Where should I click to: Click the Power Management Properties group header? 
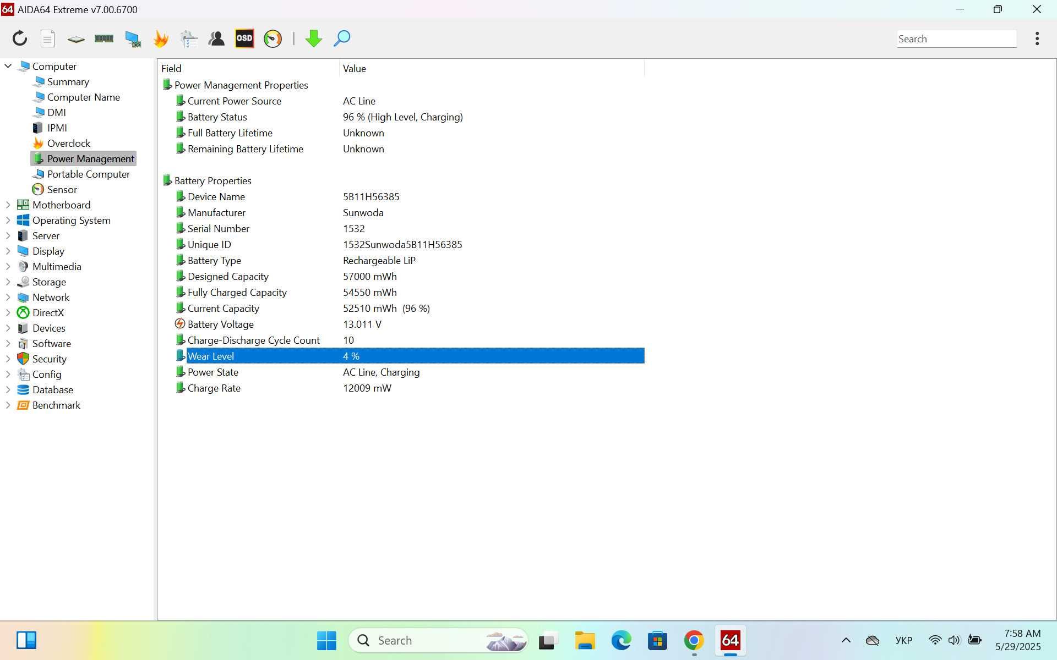(x=241, y=85)
